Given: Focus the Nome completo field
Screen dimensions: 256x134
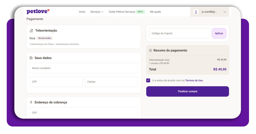Looking at the screenshot, I should tap(83, 68).
